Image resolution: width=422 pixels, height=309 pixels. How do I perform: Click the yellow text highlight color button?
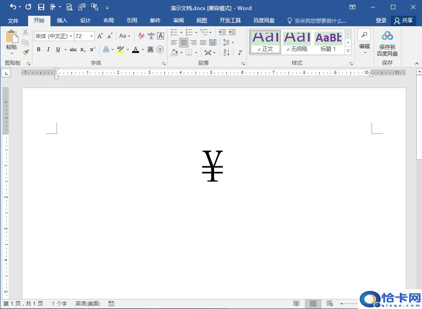coord(121,49)
